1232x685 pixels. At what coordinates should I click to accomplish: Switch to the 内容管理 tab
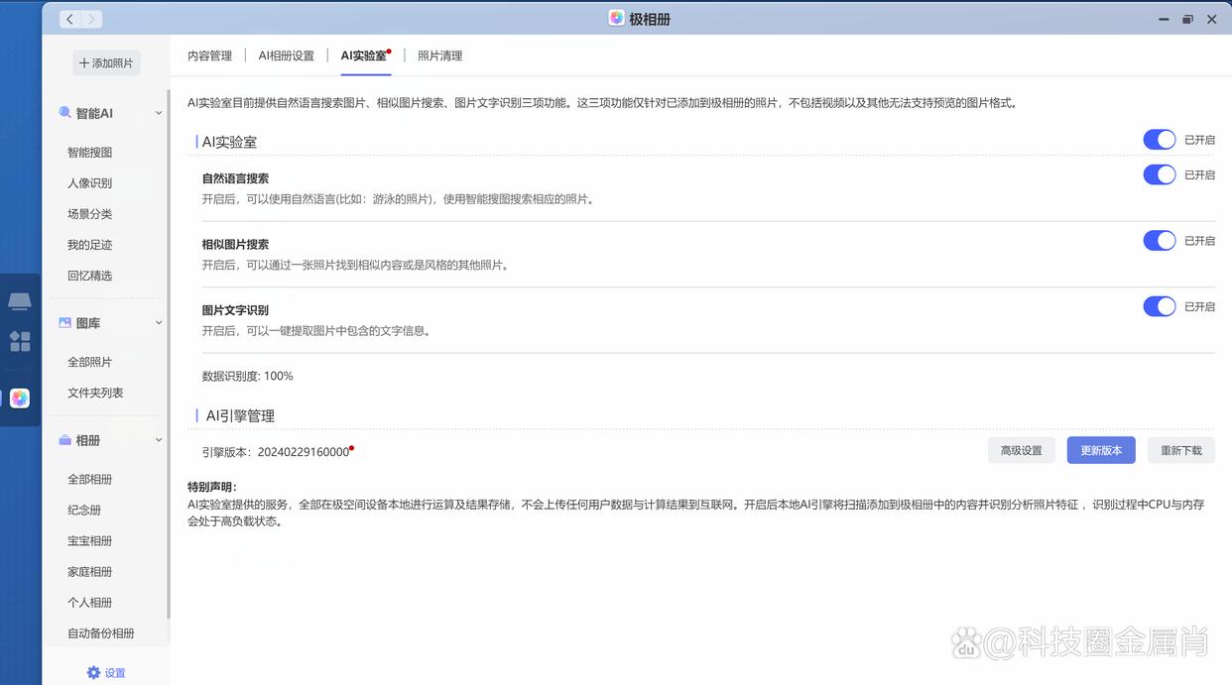click(x=209, y=56)
